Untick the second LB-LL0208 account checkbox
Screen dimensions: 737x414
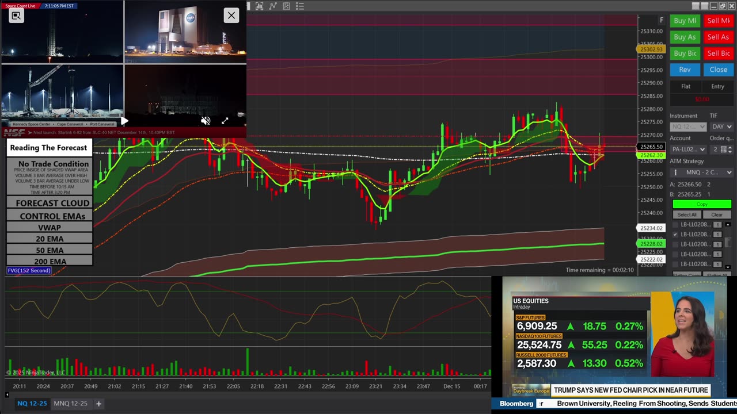click(675, 235)
